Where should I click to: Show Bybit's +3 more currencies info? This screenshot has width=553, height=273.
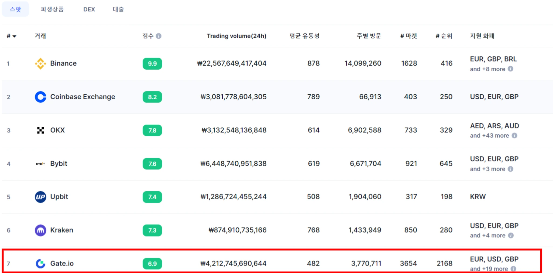(x=510, y=169)
